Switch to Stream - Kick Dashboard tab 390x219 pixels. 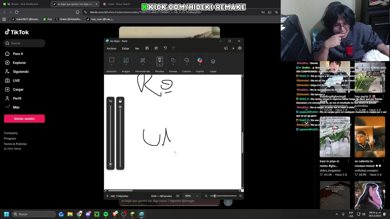[24, 4]
